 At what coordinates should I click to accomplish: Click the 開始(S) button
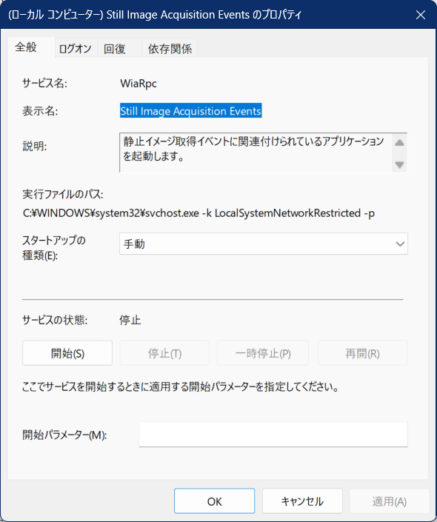[67, 353]
